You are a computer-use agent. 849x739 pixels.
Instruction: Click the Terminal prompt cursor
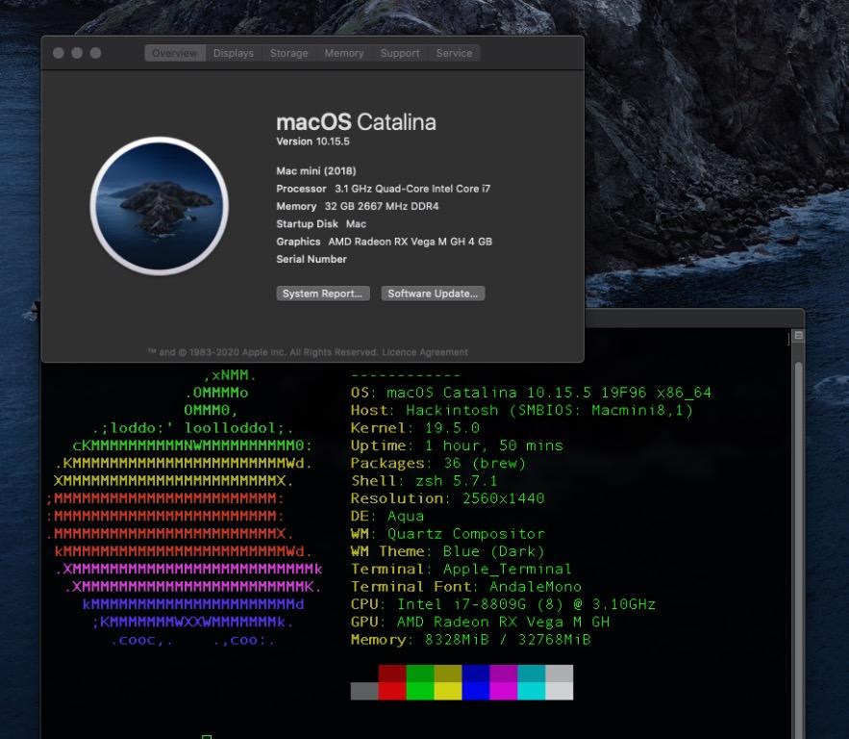coord(207,736)
